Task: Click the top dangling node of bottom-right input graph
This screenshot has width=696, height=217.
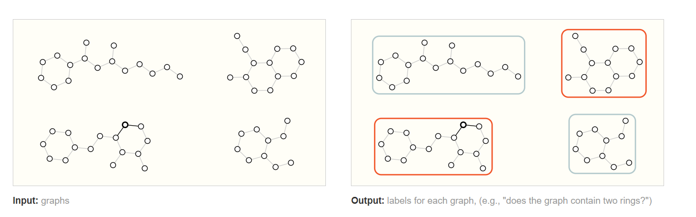Action: pyautogui.click(x=288, y=121)
